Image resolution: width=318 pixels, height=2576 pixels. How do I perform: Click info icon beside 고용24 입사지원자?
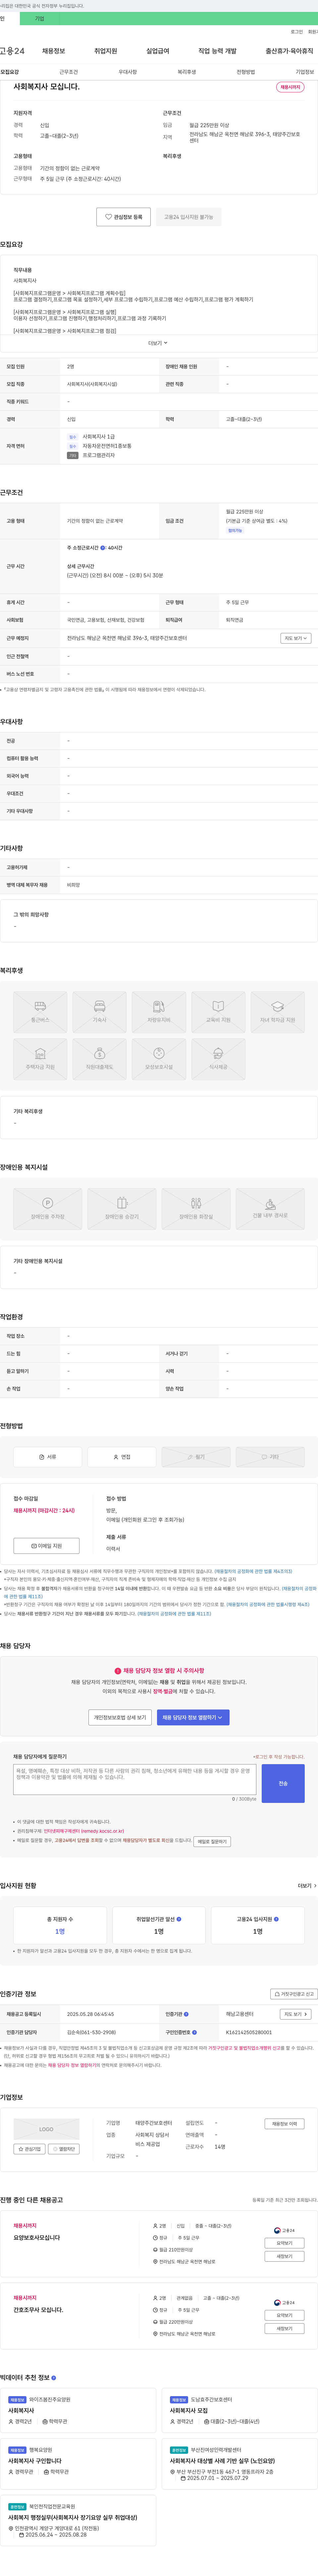(x=276, y=1919)
